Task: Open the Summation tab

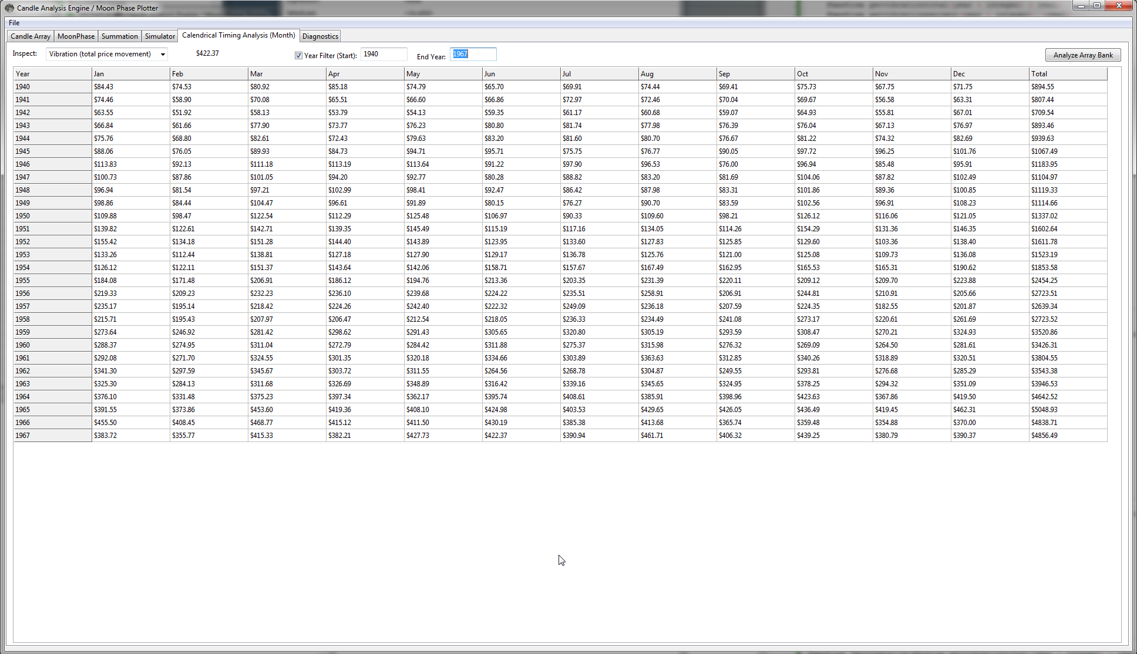Action: [119, 36]
